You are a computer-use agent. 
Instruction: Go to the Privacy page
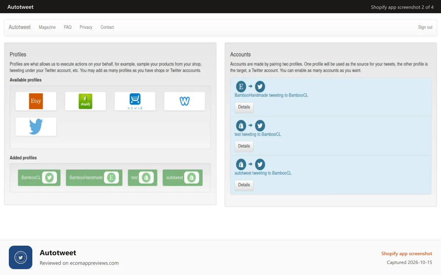pyautogui.click(x=86, y=27)
